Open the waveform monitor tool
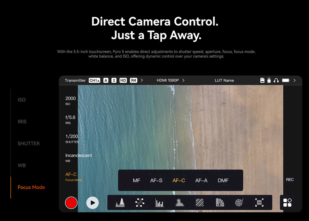The height and width of the screenshot is (221, 309). point(120,203)
